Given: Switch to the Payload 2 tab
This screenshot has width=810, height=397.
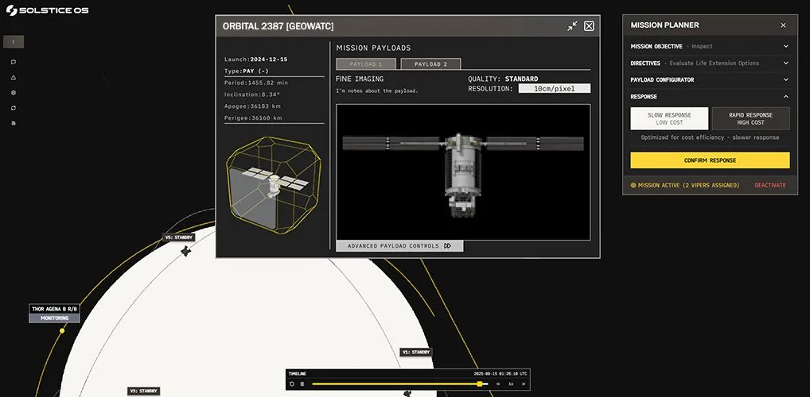Looking at the screenshot, I should tap(430, 64).
